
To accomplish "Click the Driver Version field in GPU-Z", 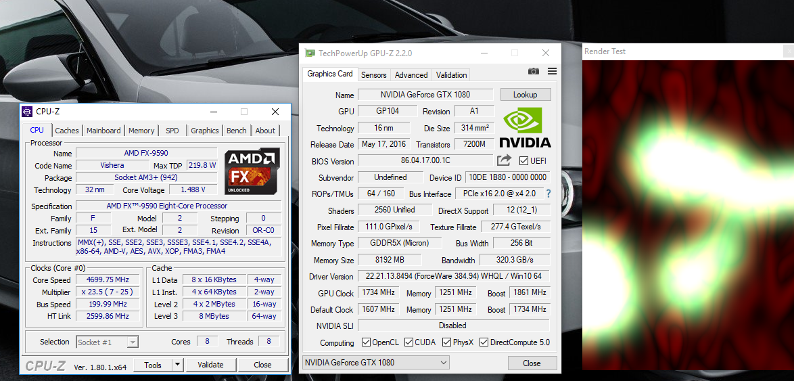I will (x=454, y=277).
